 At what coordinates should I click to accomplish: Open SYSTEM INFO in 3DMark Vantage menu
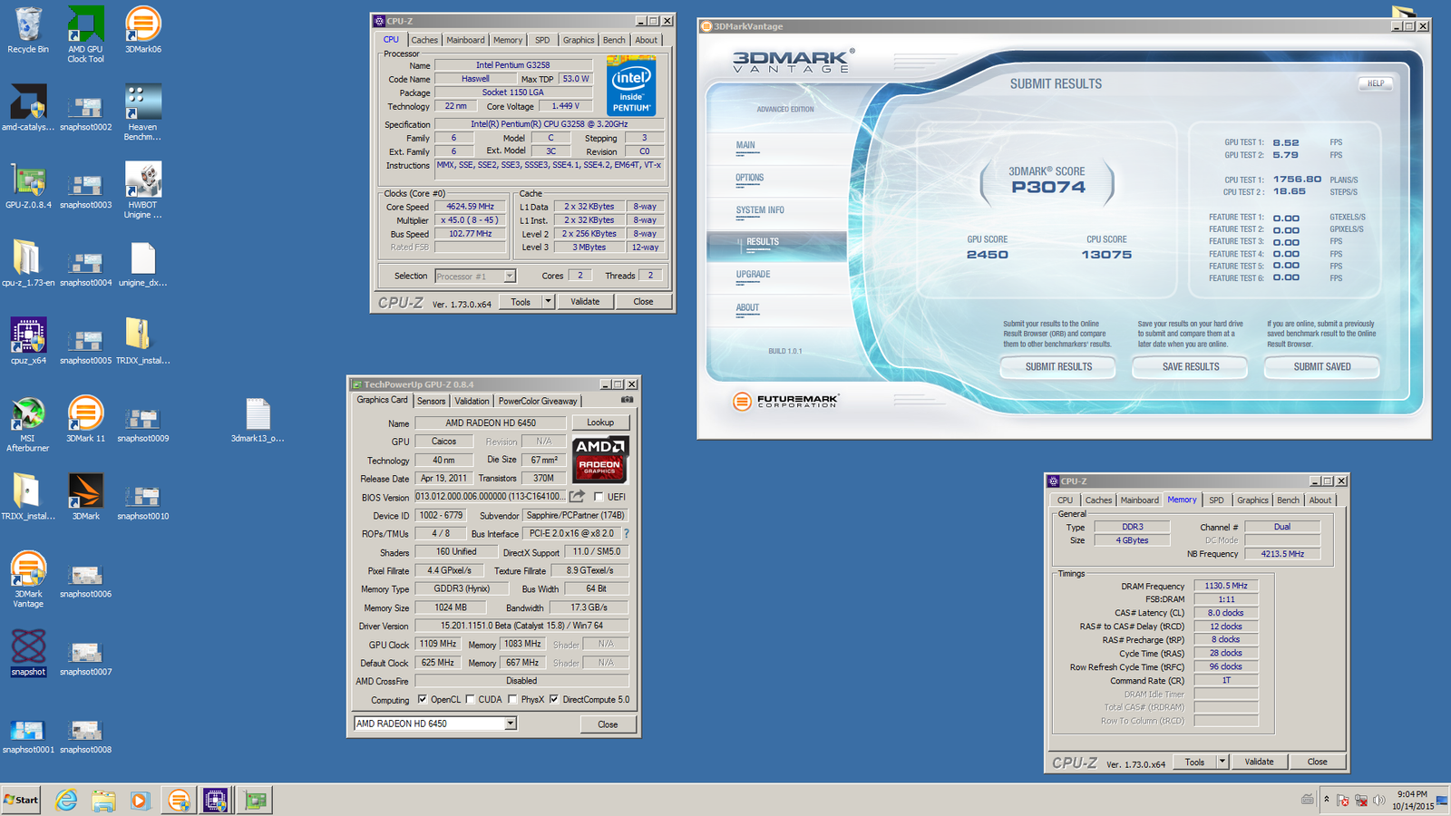[x=760, y=210]
